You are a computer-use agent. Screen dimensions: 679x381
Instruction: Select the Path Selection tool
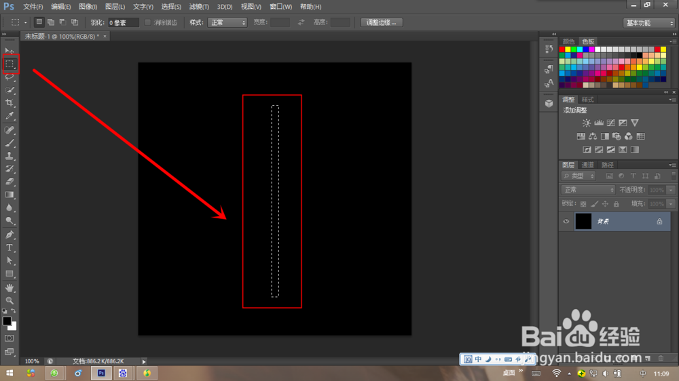(x=10, y=261)
